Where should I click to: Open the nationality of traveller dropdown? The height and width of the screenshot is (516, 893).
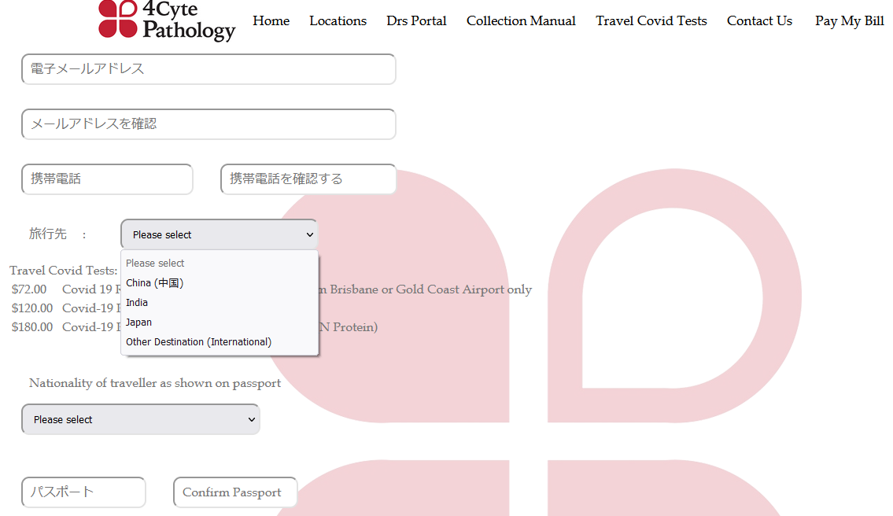click(x=140, y=419)
